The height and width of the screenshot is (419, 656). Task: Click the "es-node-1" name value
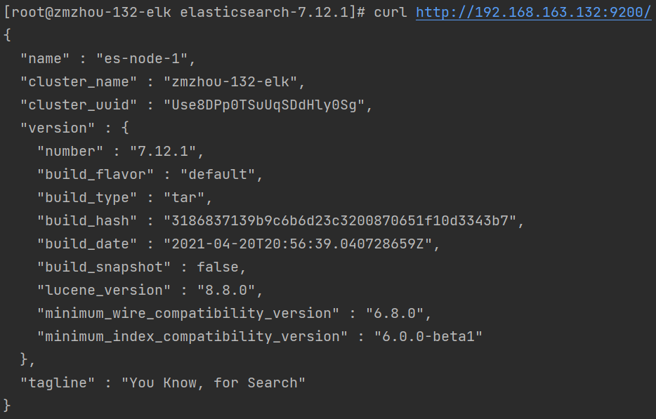[142, 58]
